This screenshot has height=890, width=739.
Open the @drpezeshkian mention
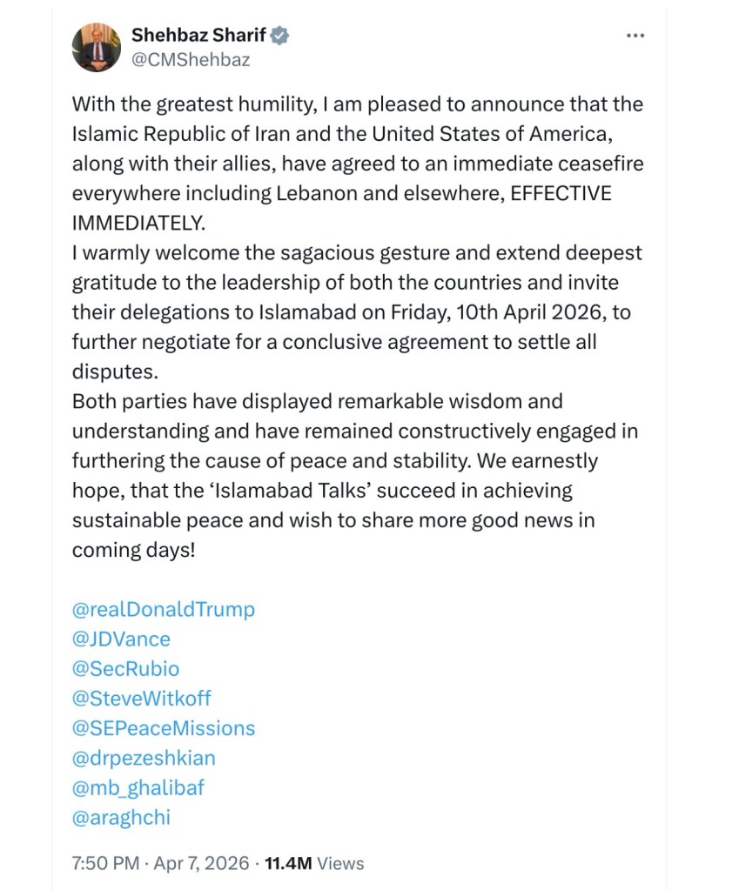(144, 757)
